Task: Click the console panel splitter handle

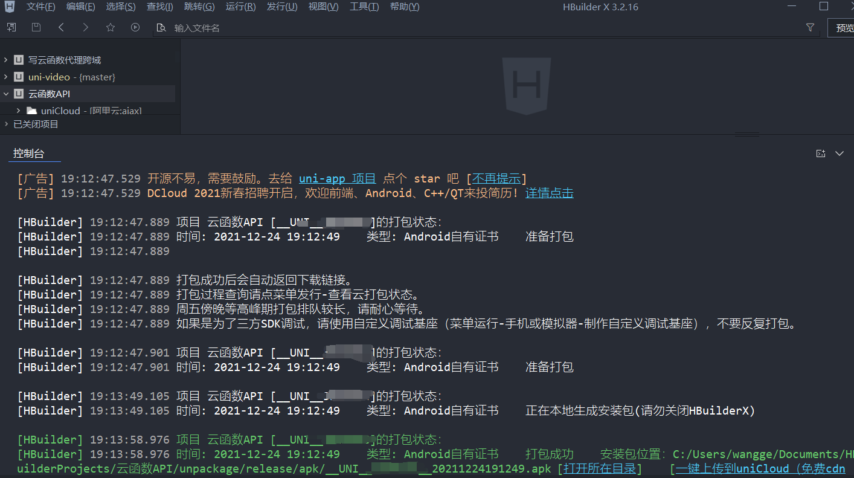Action: (746, 134)
